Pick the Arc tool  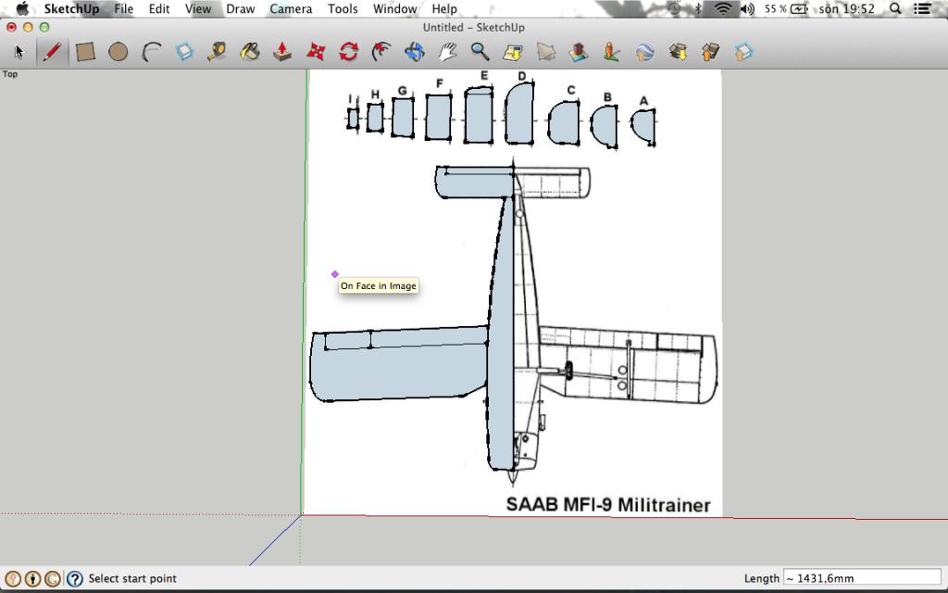tap(151, 52)
